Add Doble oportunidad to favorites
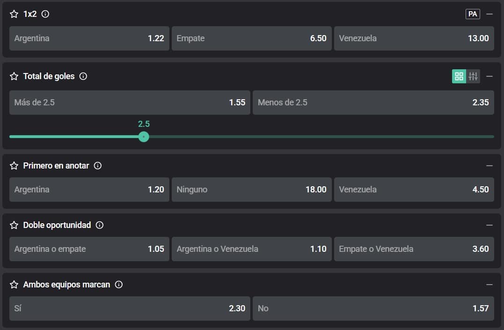The width and height of the screenshot is (504, 330). coord(14,225)
